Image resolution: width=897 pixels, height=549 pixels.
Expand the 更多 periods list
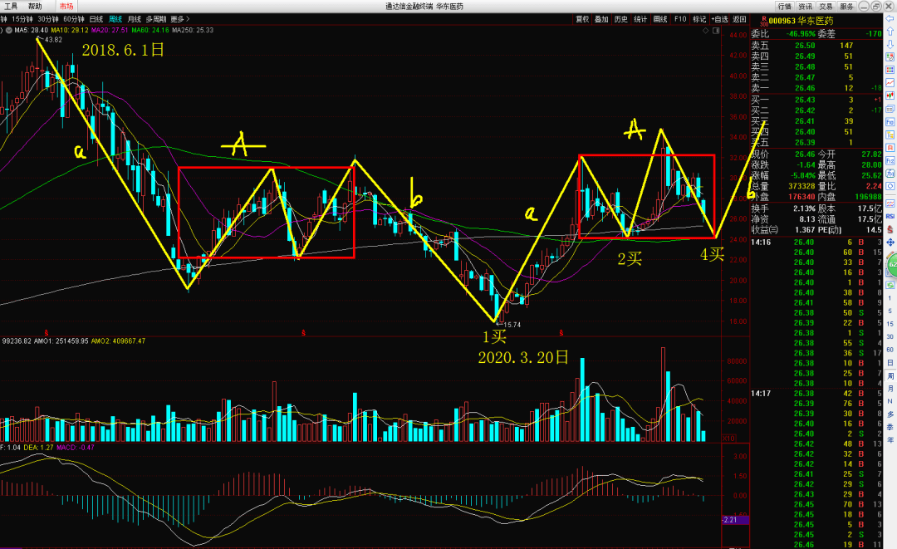click(179, 18)
